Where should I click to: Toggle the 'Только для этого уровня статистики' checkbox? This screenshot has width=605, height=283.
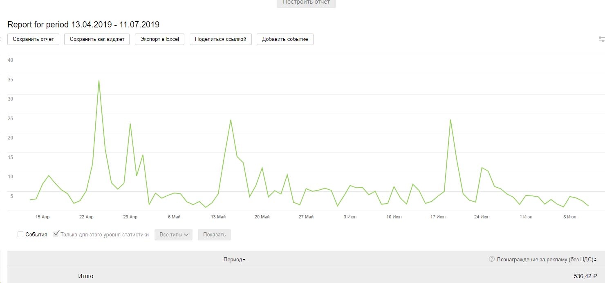[56, 234]
